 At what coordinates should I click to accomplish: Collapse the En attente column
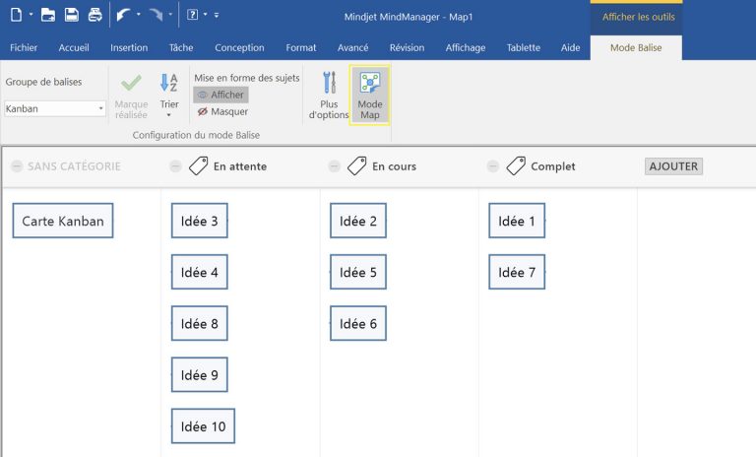(175, 166)
